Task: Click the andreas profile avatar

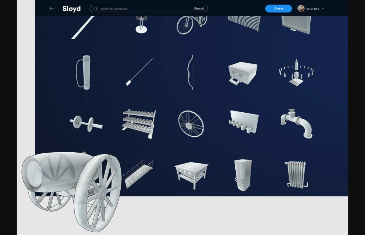Action: [x=301, y=8]
